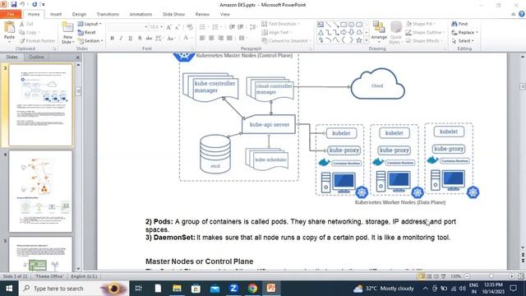Screen dimensions: 526x296
Task: Toggle Bold formatting
Action: 112,38
